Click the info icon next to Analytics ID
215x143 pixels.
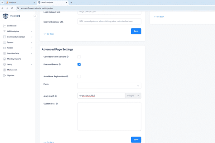[56, 96]
